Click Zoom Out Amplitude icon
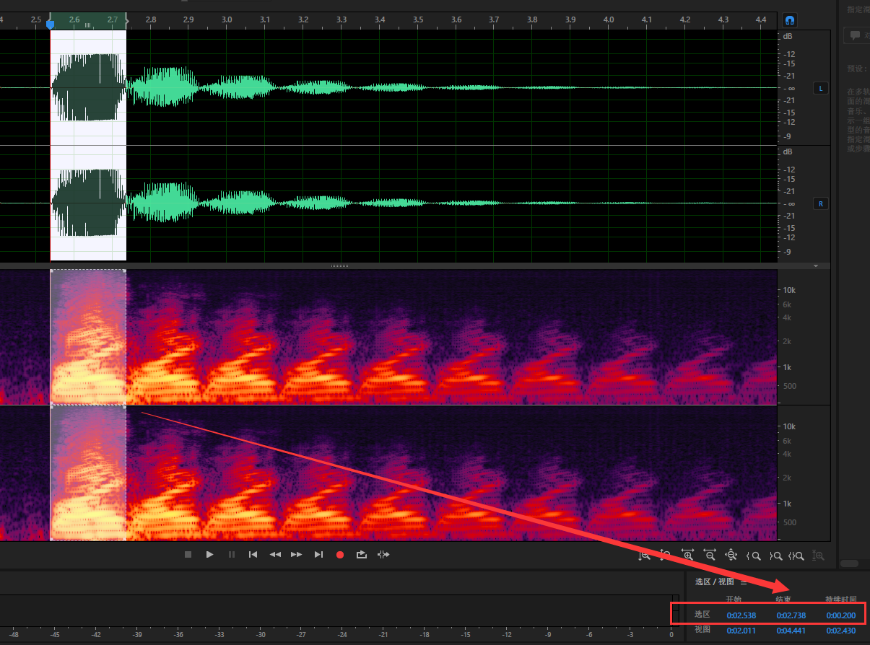This screenshot has width=870, height=645. coord(666,556)
